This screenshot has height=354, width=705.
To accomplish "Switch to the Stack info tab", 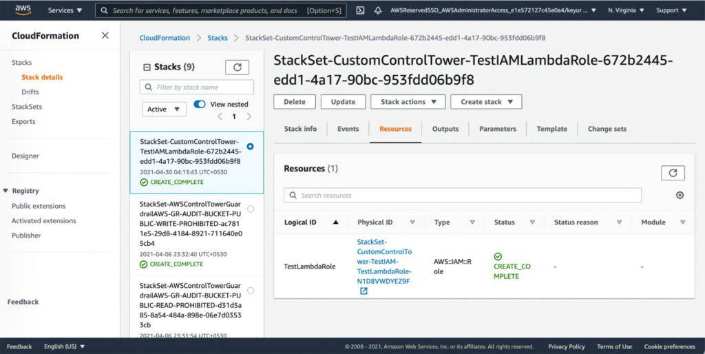I will click(300, 129).
